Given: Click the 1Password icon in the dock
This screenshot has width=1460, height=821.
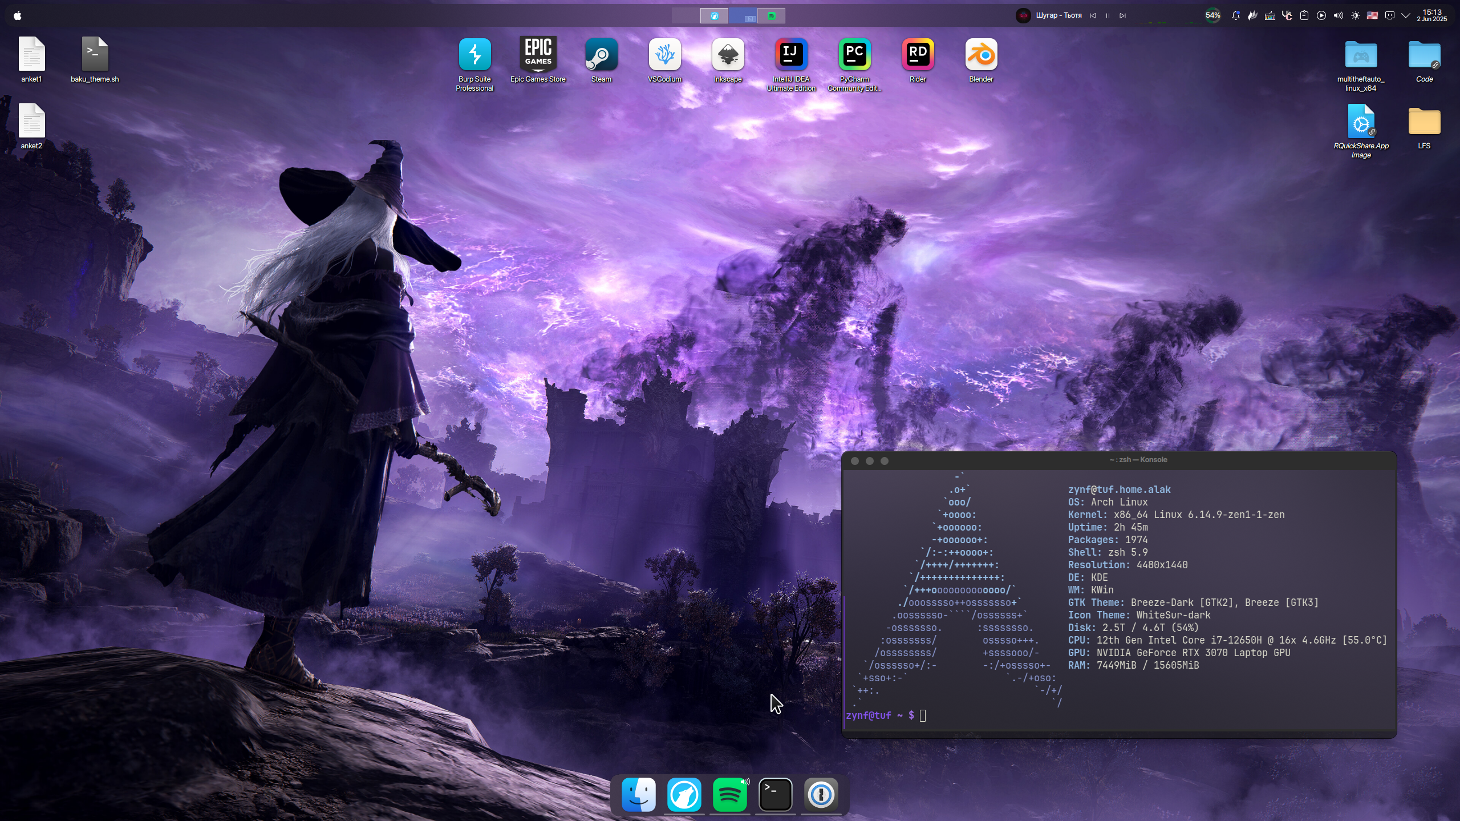Looking at the screenshot, I should pos(821,794).
